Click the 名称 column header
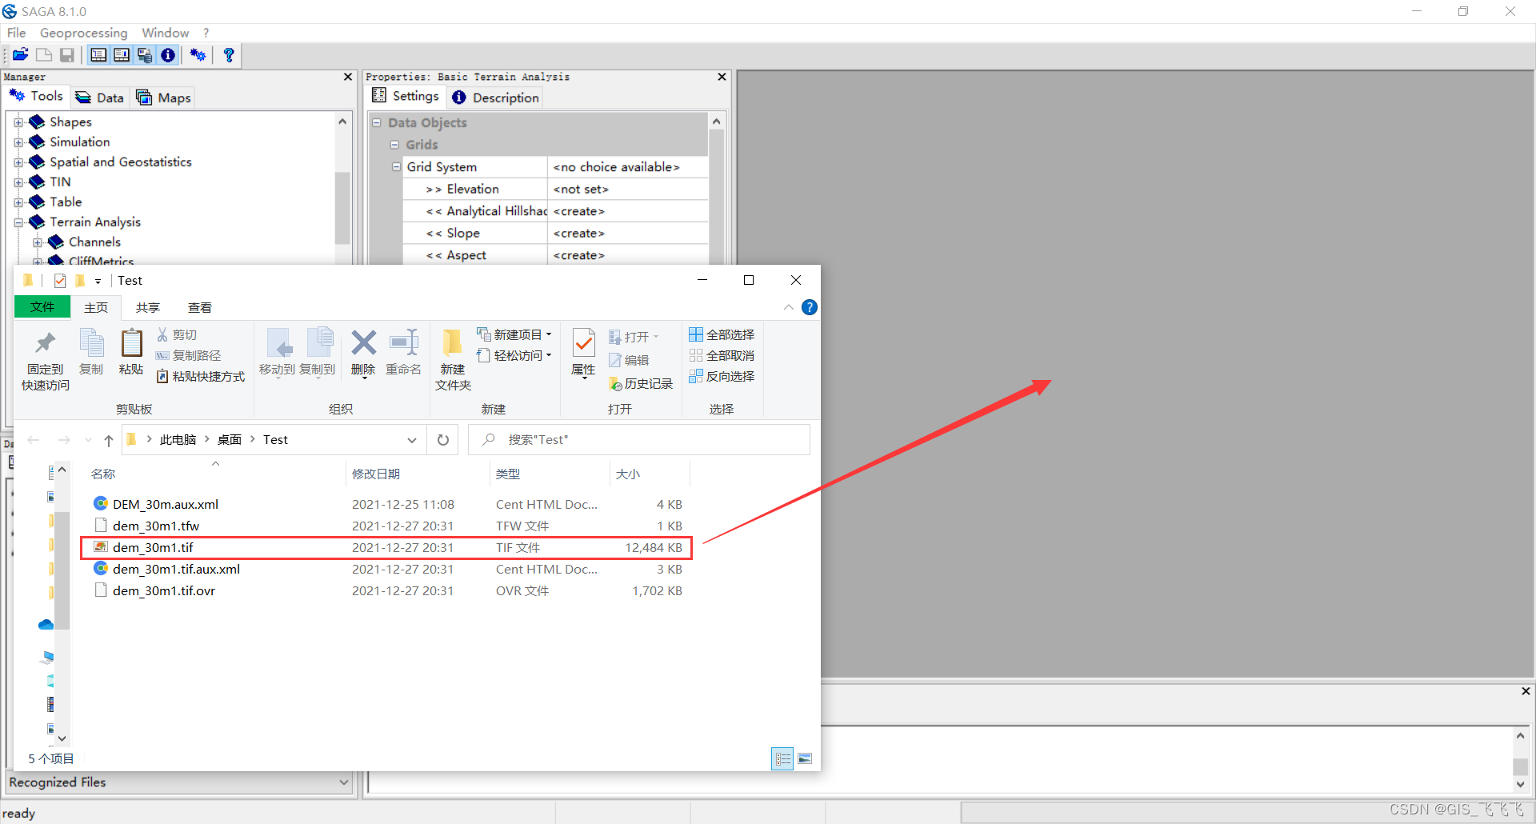The width and height of the screenshot is (1536, 824). pyautogui.click(x=103, y=474)
